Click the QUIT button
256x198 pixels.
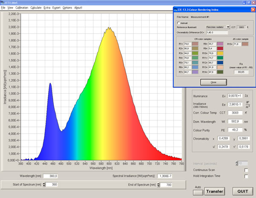243,191
